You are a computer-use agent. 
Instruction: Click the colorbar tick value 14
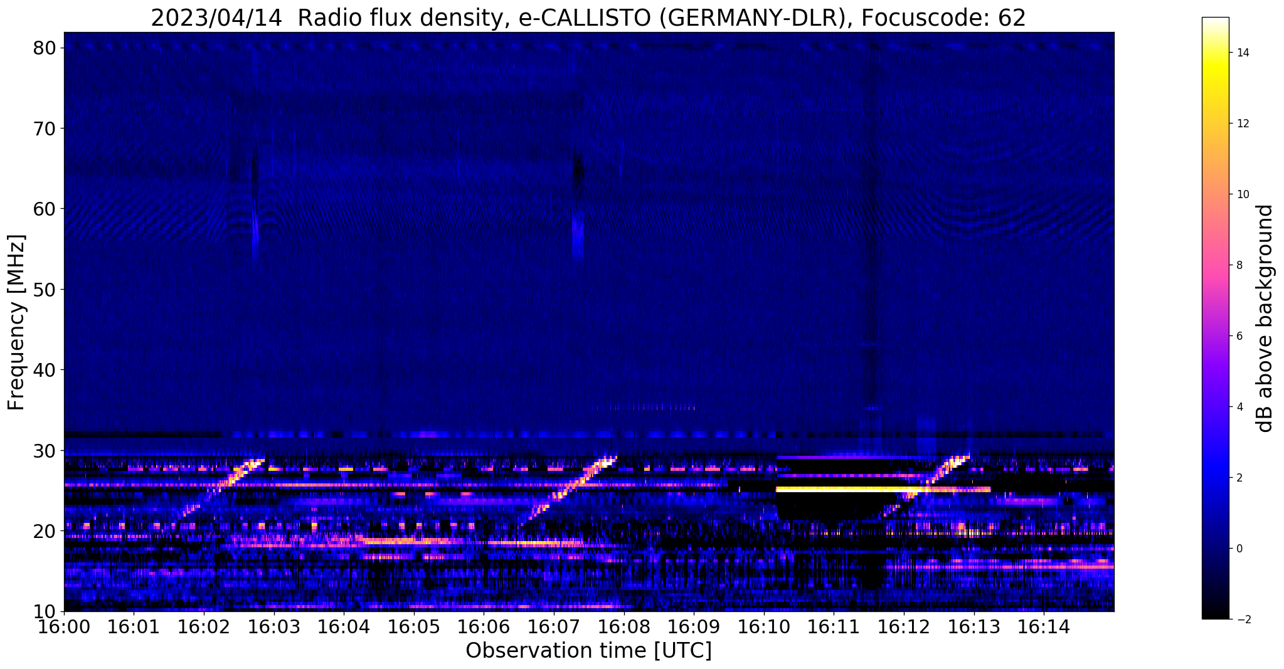(x=1243, y=53)
